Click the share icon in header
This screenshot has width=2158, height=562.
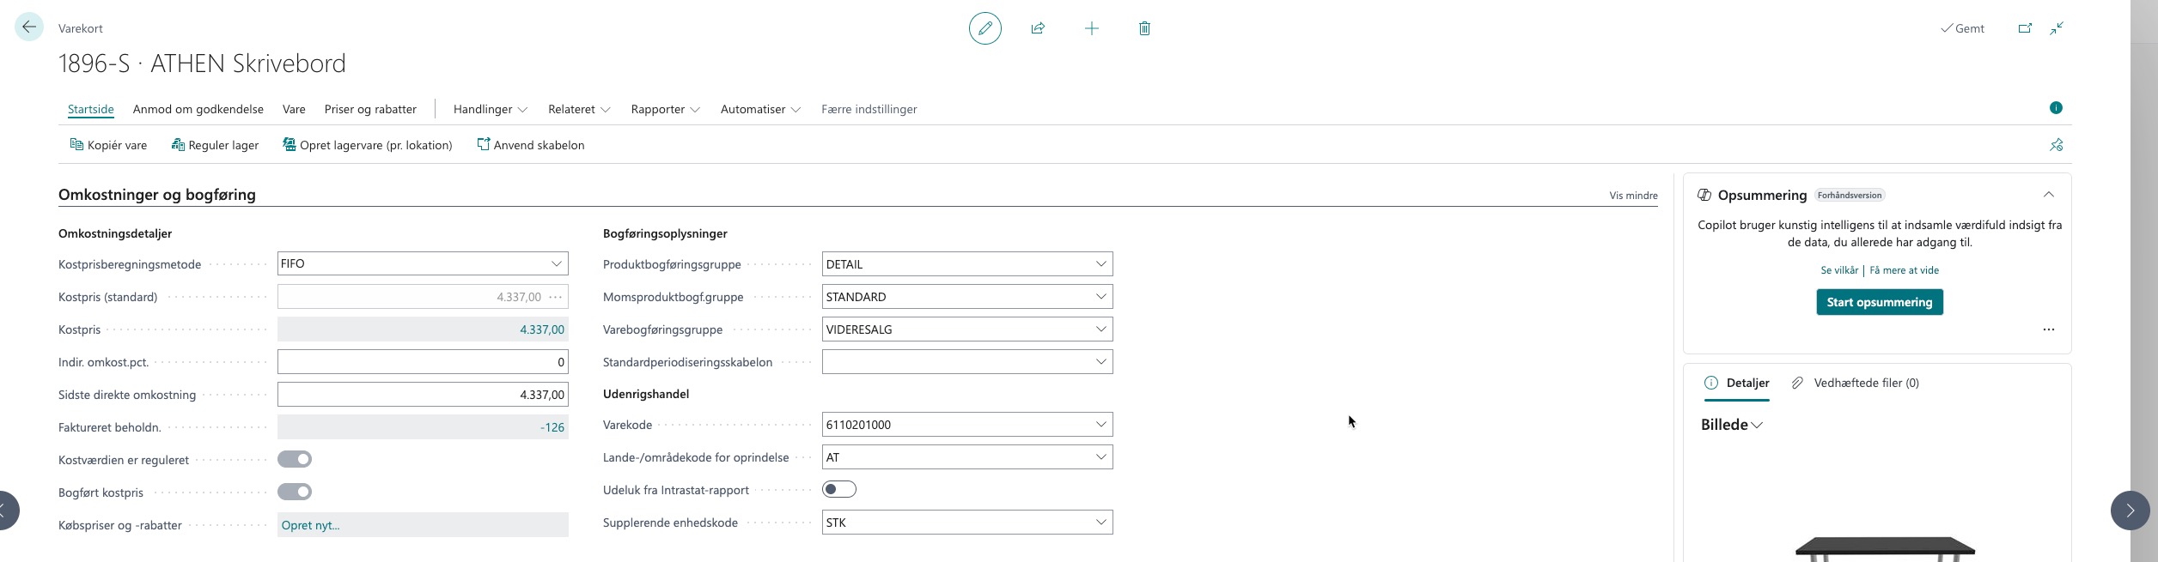point(1038,28)
